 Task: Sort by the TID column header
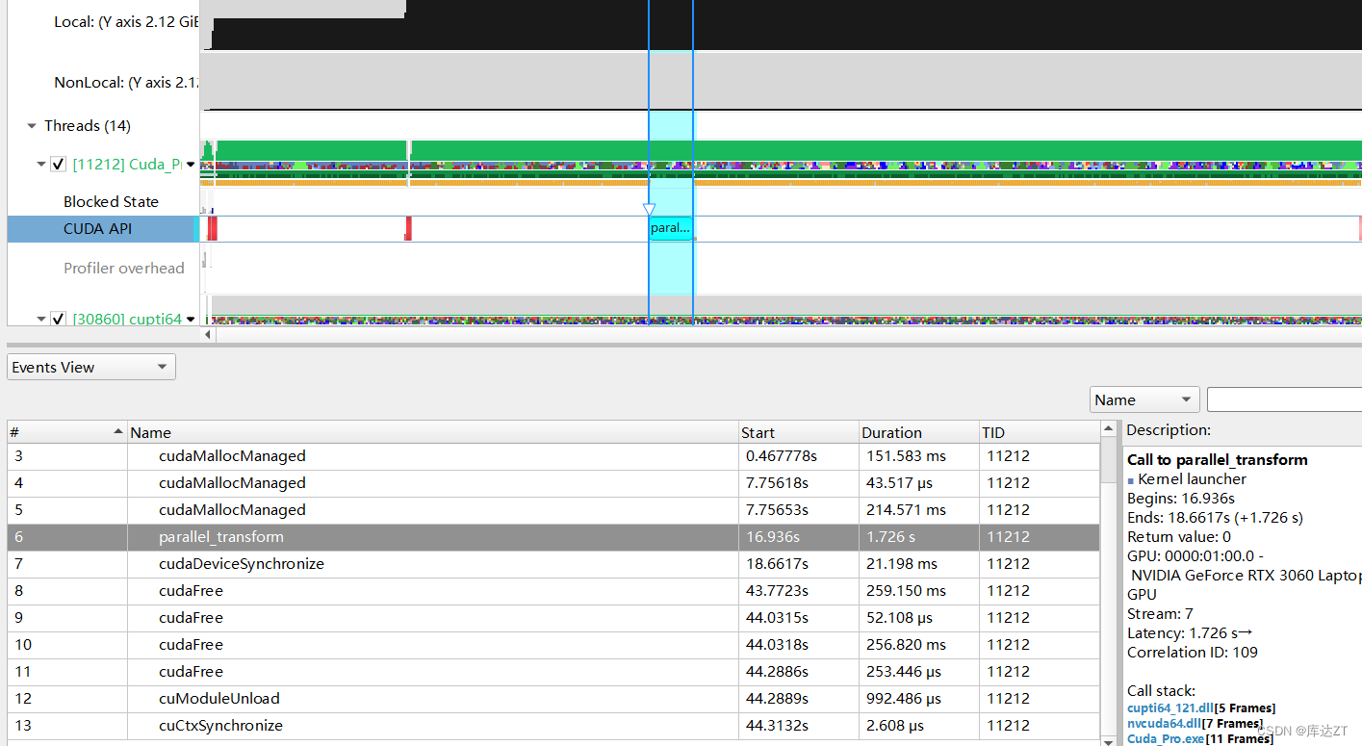point(1038,432)
